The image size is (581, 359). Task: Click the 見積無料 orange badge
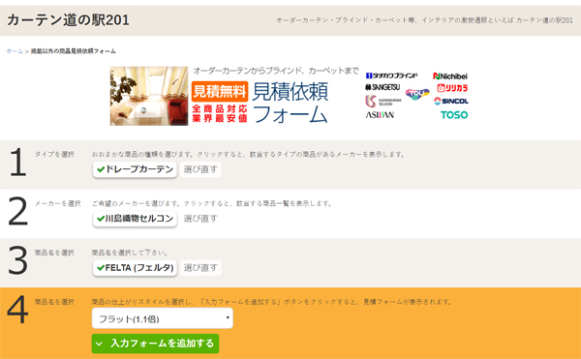point(220,91)
